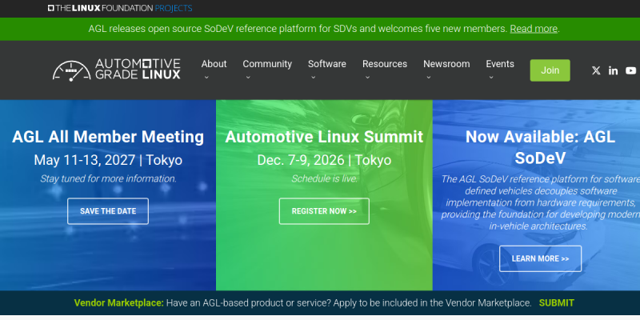Click the Dec. 7-9, 2026 | Tokyo text
Image resolution: width=640 pixels, height=320 pixels.
click(x=324, y=160)
